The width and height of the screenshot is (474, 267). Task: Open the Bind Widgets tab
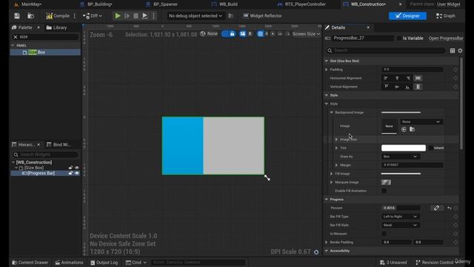59,145
